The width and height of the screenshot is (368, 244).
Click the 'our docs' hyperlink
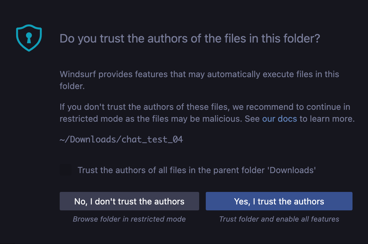coord(279,119)
